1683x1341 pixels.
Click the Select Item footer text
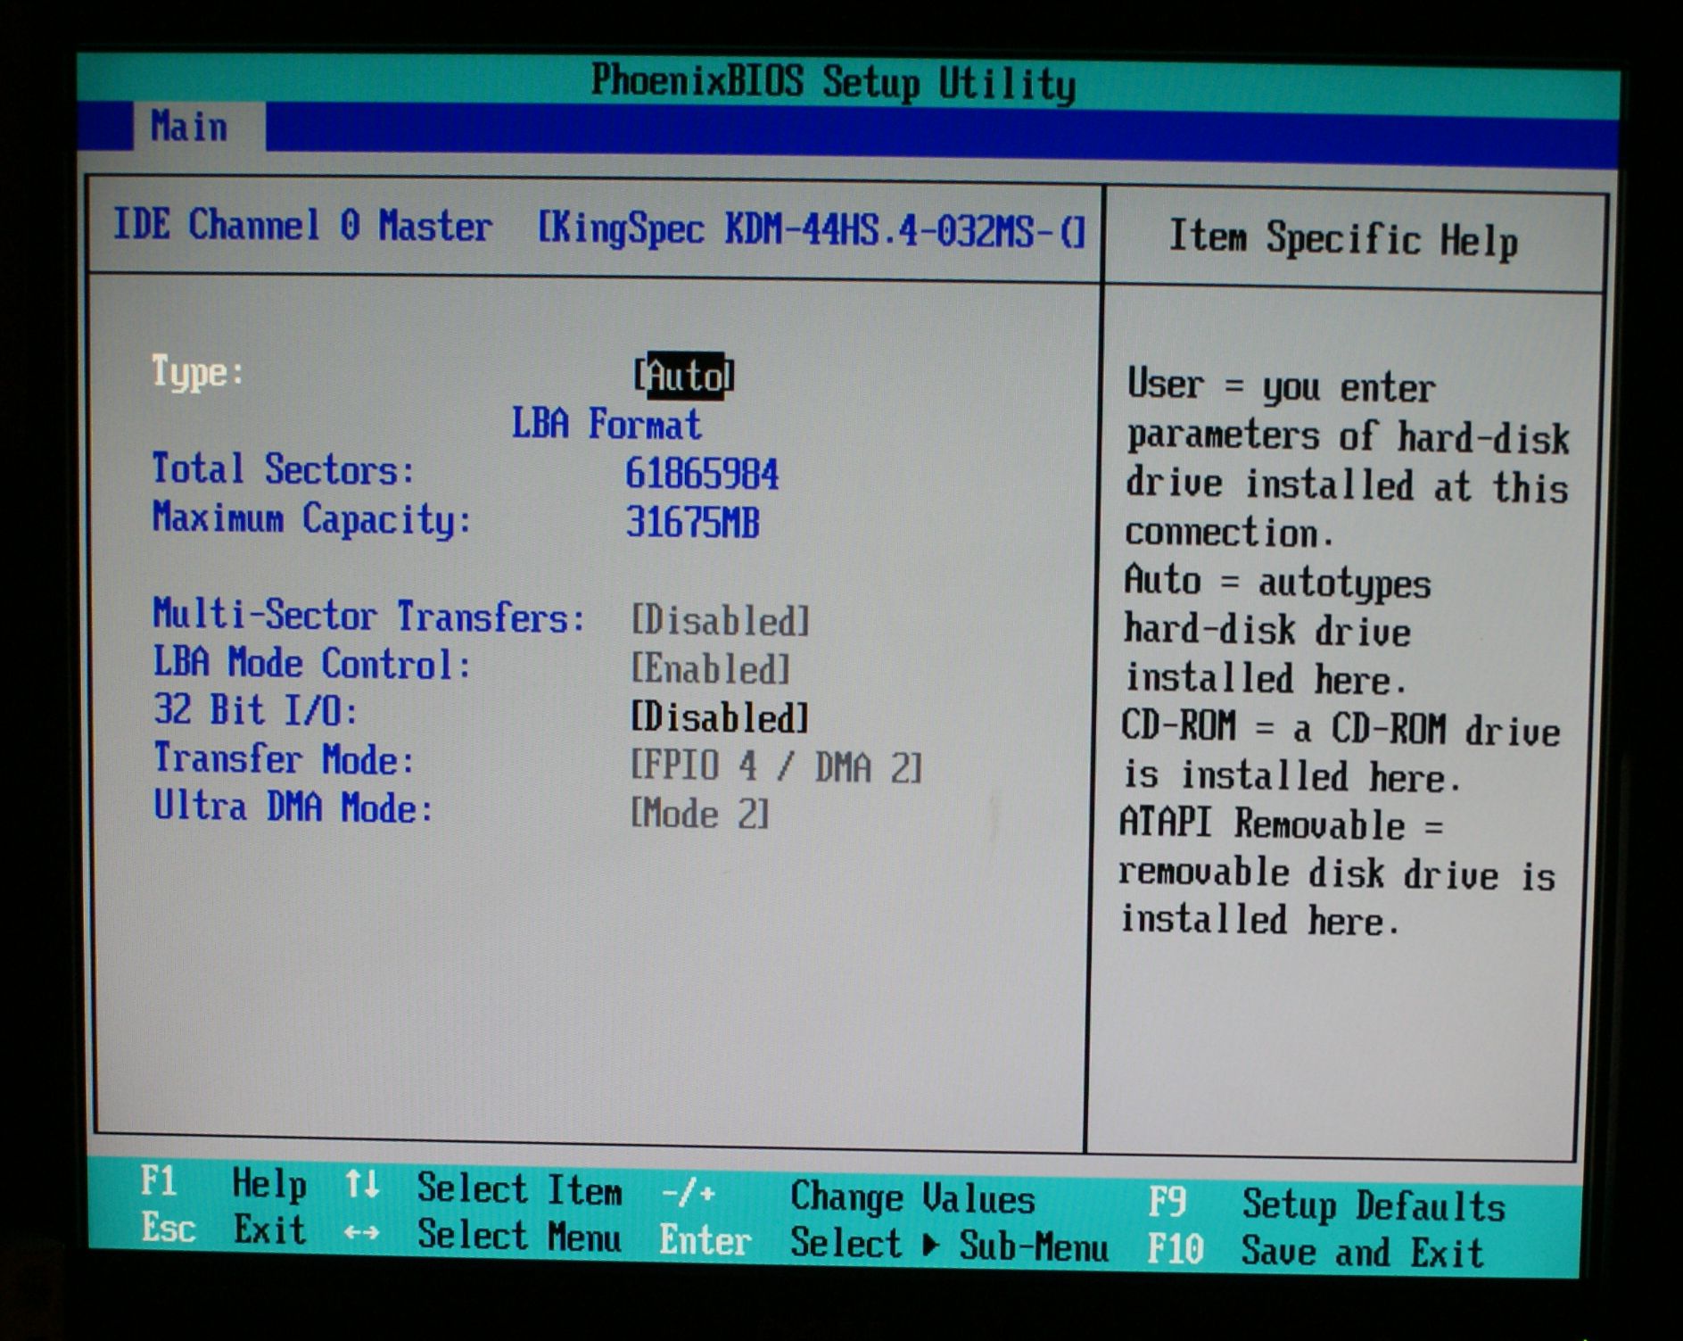[519, 1189]
